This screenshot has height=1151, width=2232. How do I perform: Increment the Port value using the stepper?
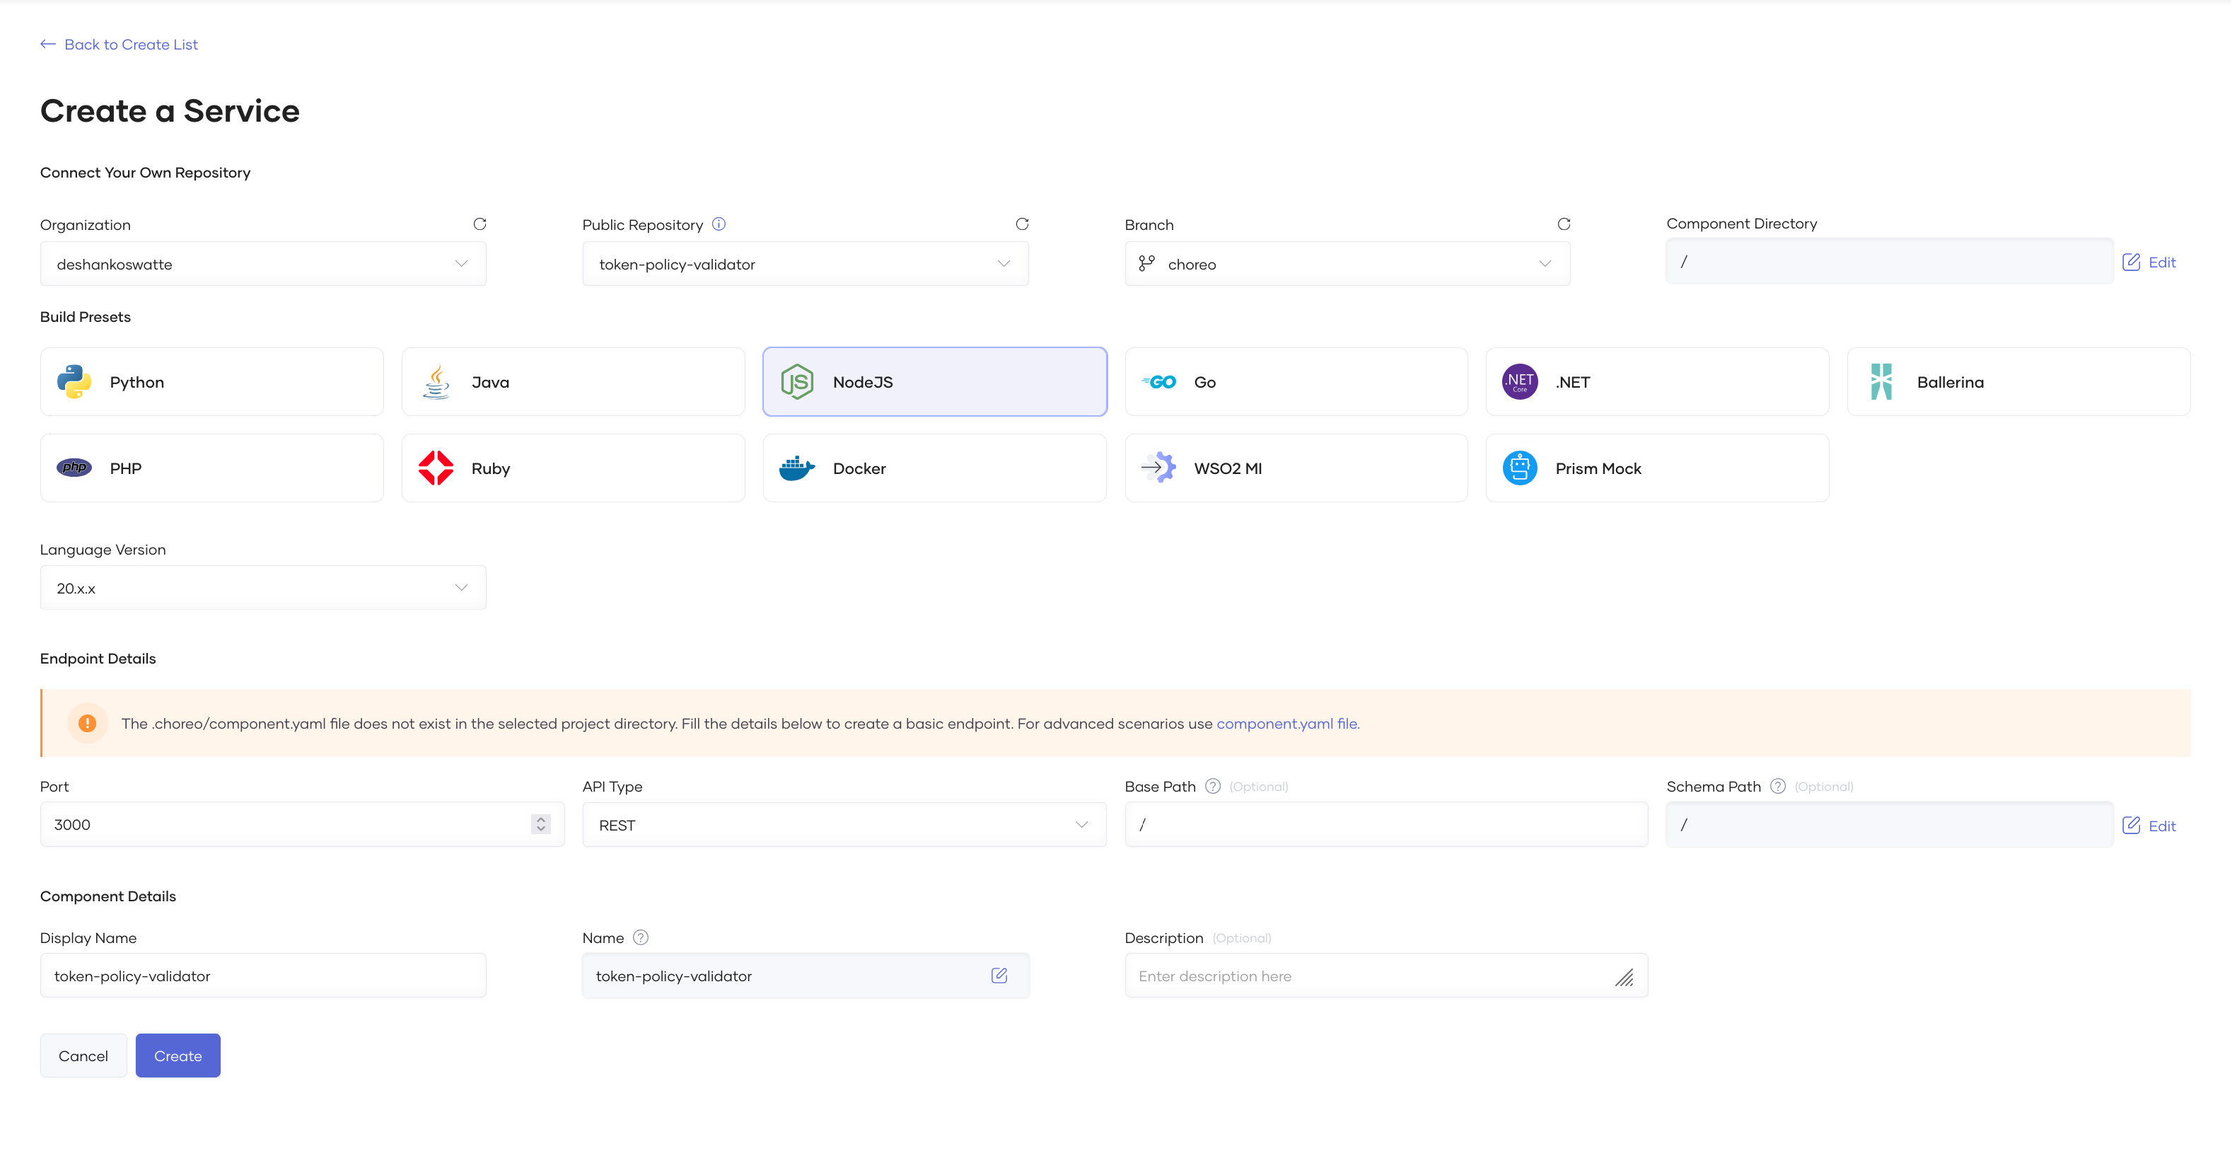[539, 819]
